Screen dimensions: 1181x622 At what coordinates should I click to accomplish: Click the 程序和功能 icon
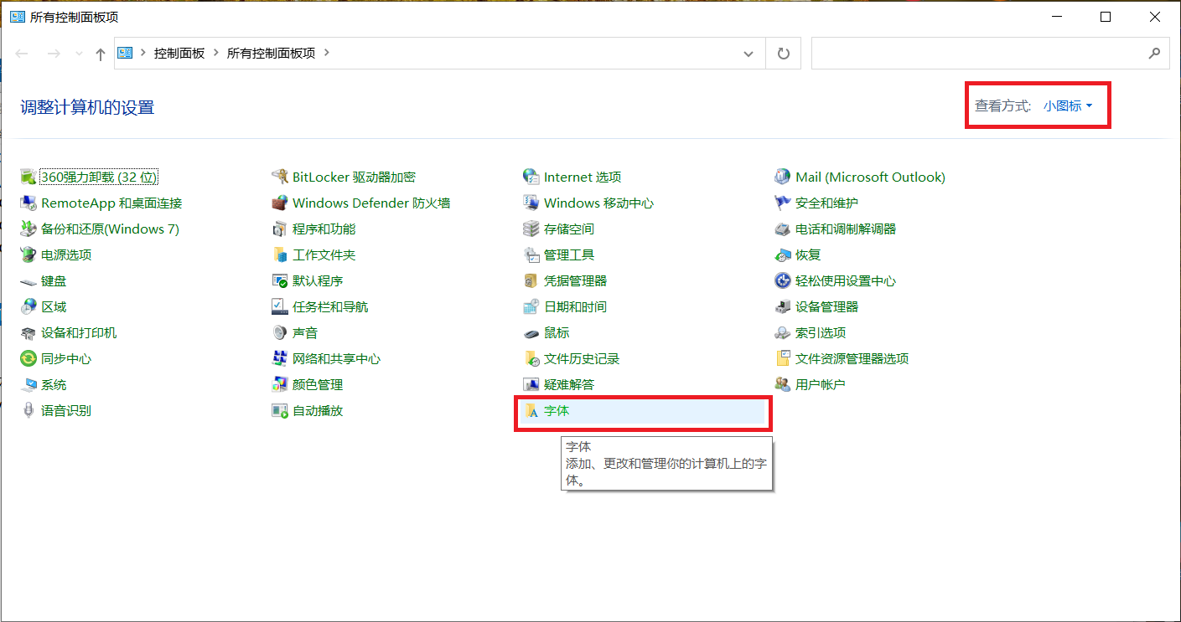click(280, 229)
